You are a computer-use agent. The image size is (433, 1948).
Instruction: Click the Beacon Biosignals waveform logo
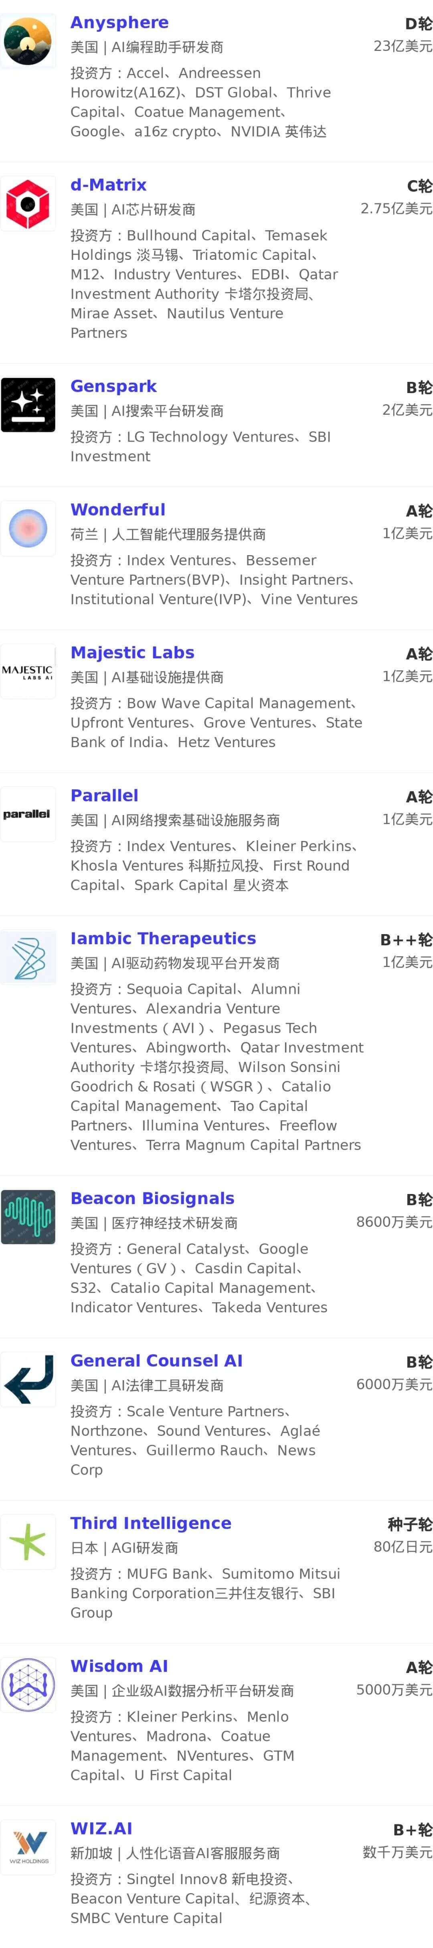pyautogui.click(x=28, y=1217)
